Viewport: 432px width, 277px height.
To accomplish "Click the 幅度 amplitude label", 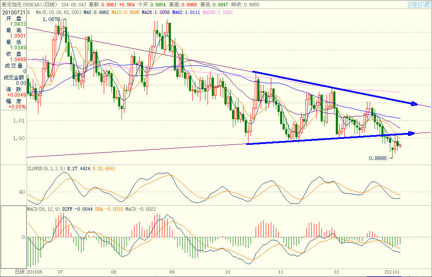I will (14, 101).
